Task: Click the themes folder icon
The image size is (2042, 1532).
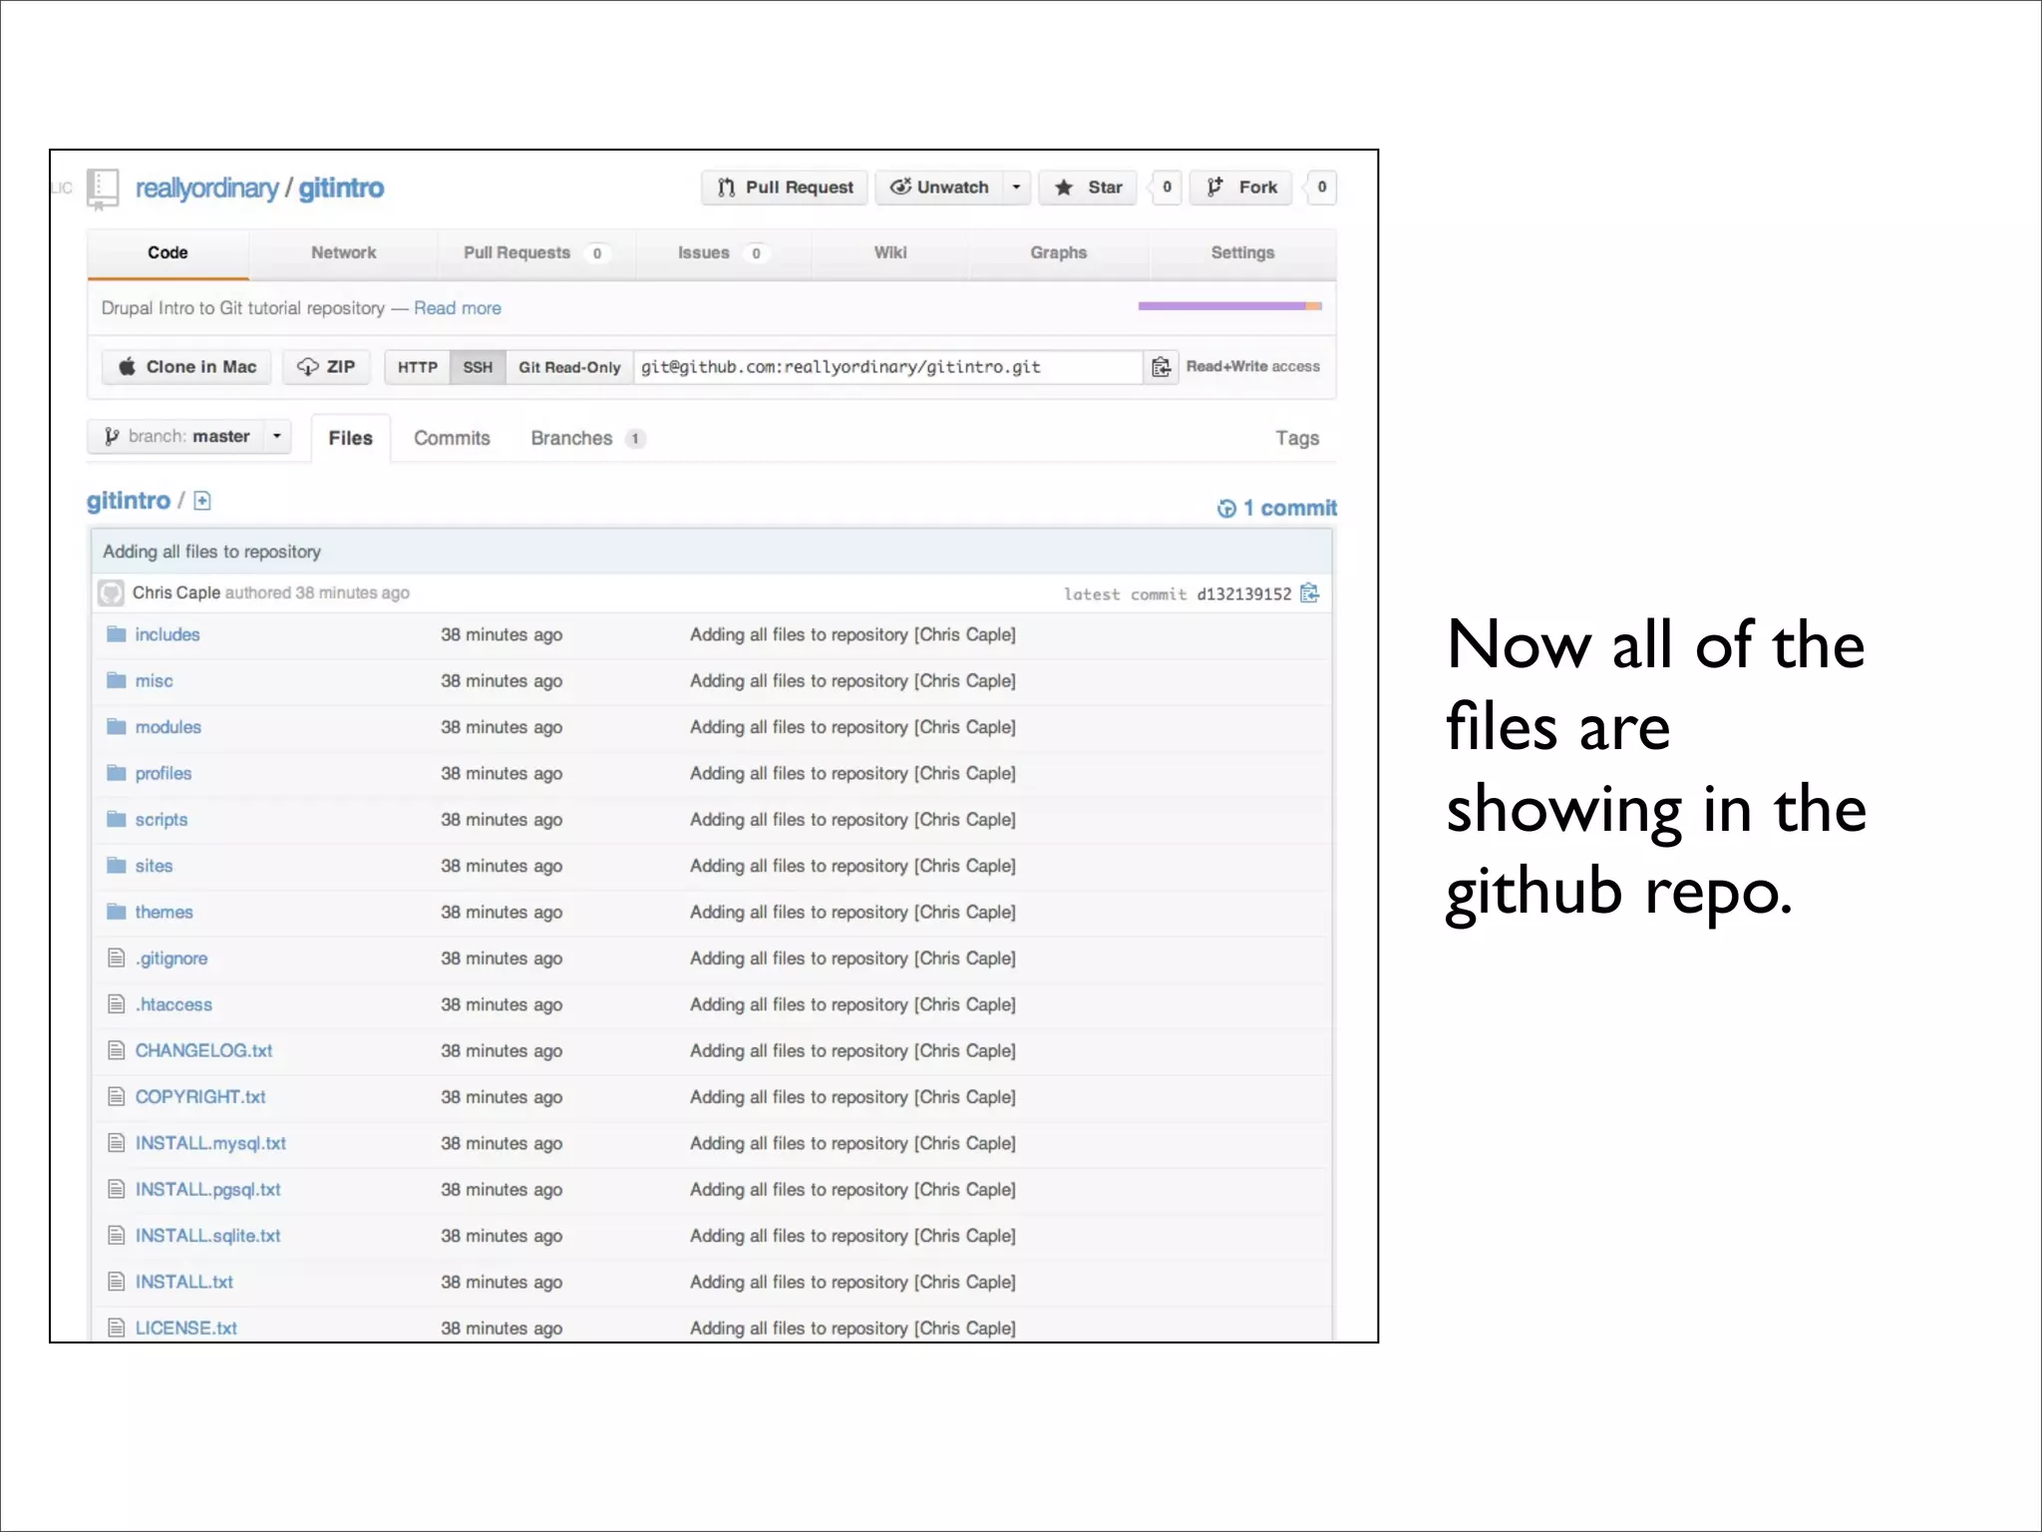Action: coord(117,912)
